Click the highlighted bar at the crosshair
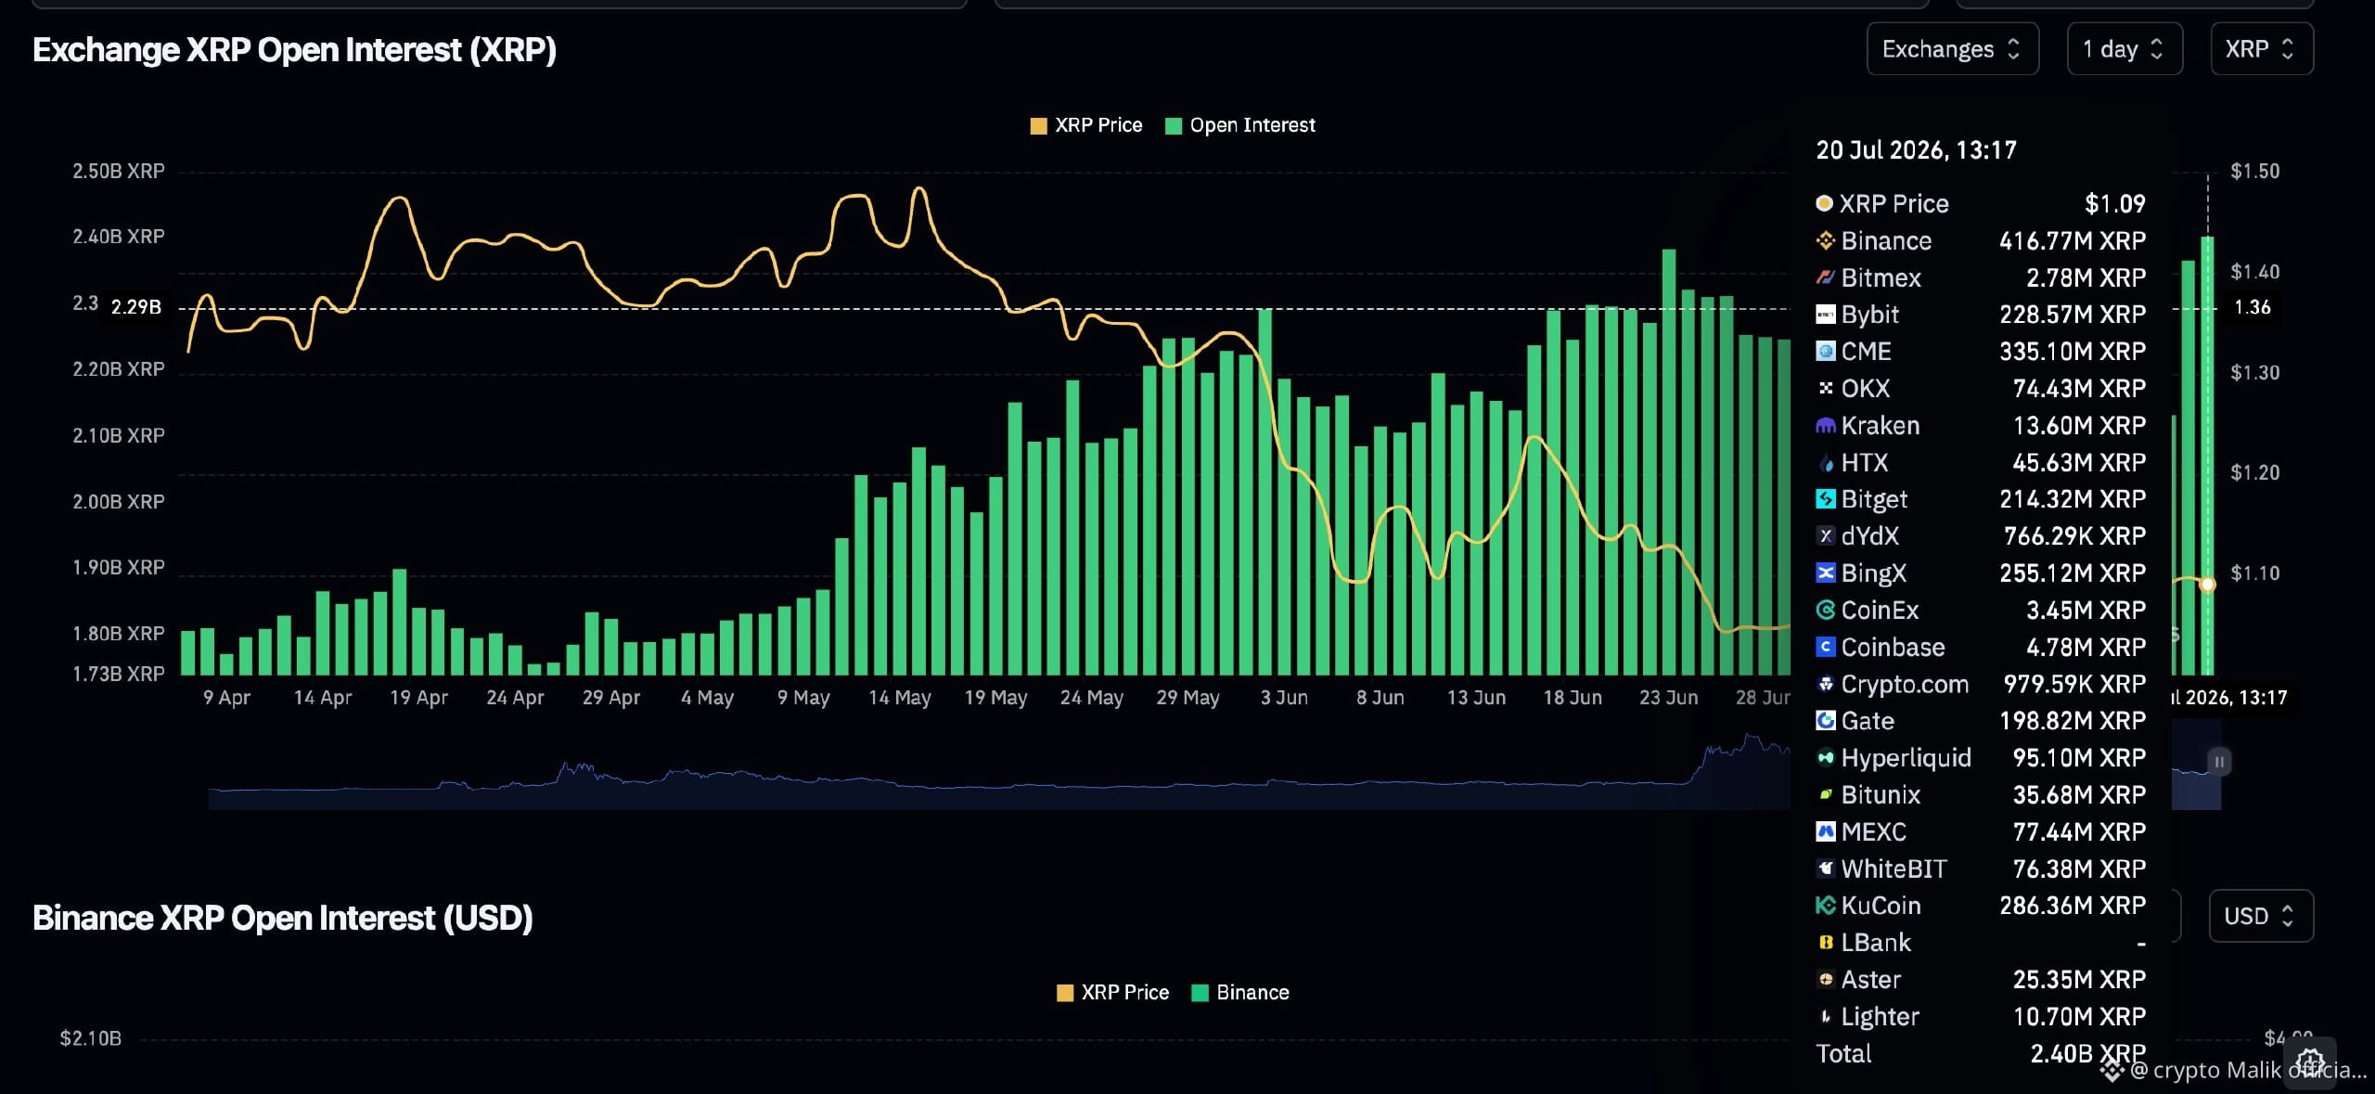 2208,456
